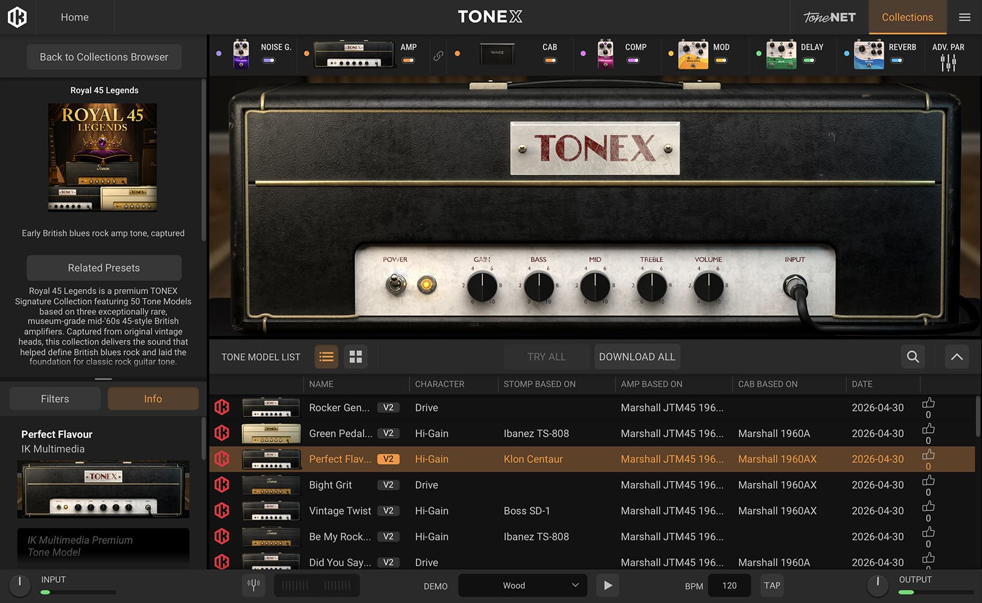Click Klon Centaur stomp cell
The image size is (982, 603).
tap(533, 459)
